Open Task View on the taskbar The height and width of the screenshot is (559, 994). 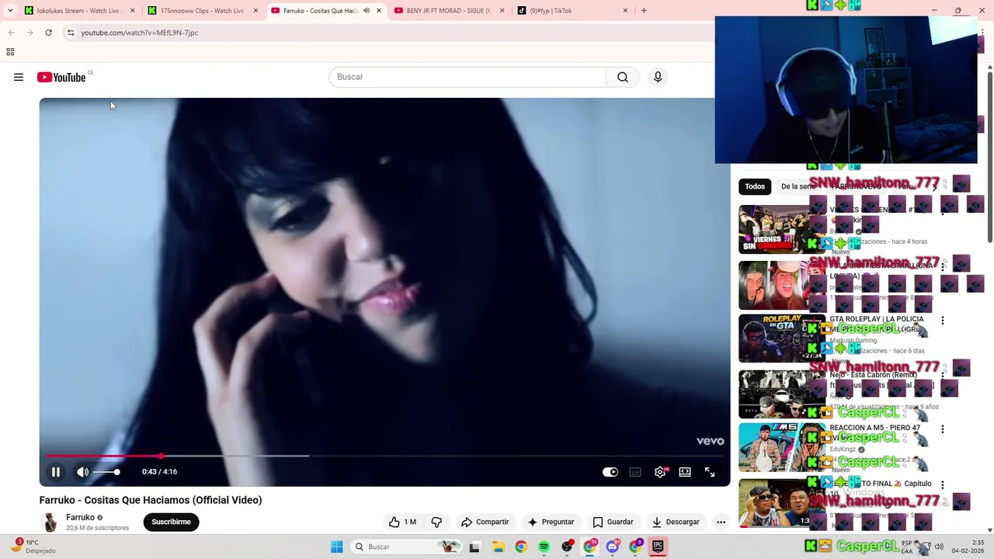[x=474, y=547]
